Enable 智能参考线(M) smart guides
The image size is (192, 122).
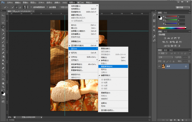pyautogui.click(x=113, y=66)
